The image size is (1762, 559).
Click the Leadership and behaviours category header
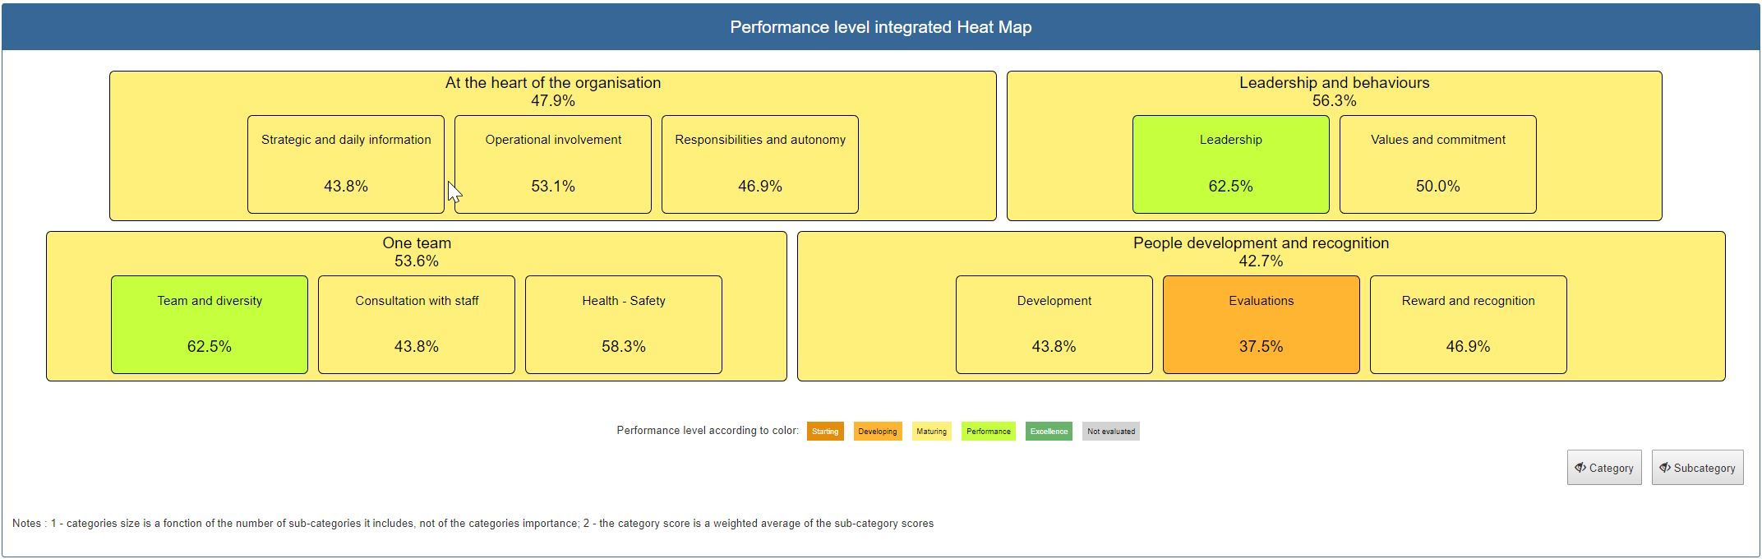point(1334,83)
